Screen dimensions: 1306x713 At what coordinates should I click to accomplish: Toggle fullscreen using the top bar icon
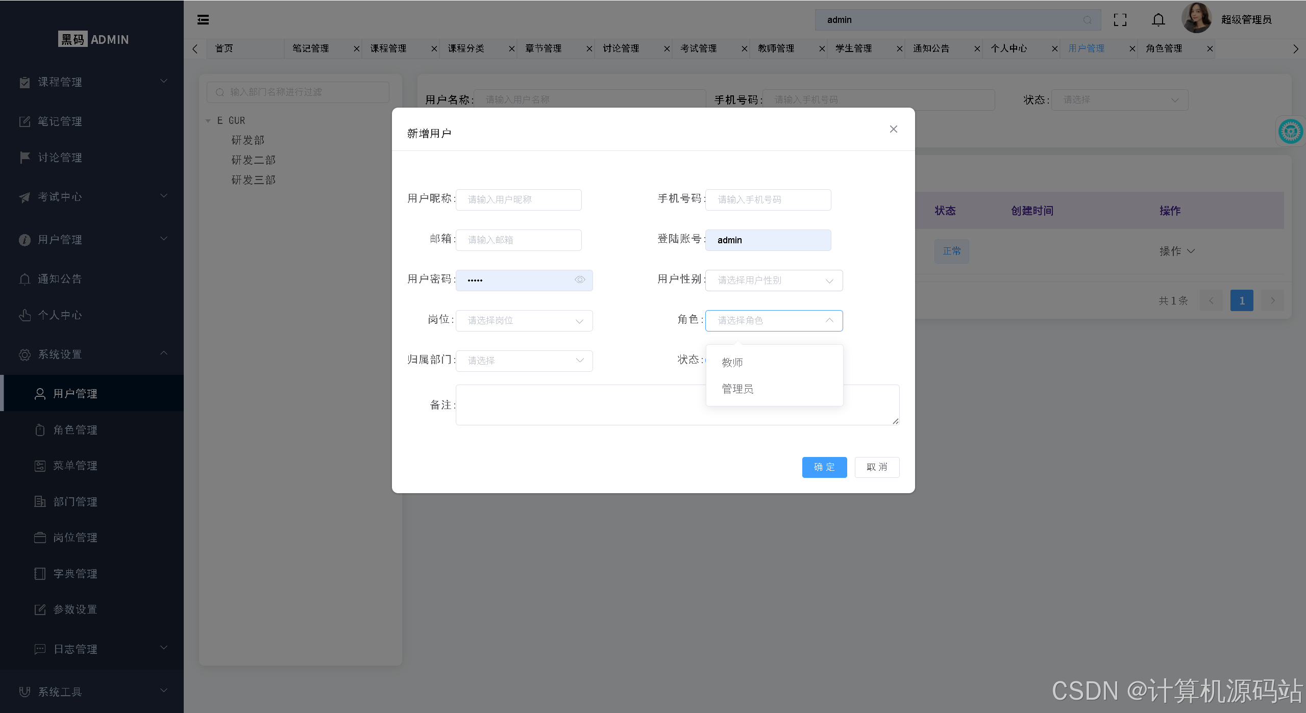click(1120, 20)
